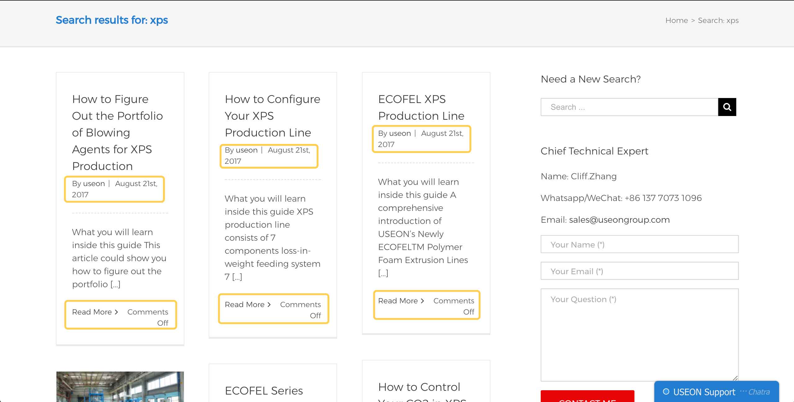Click the circle status icon in USEON Support

[x=666, y=391]
